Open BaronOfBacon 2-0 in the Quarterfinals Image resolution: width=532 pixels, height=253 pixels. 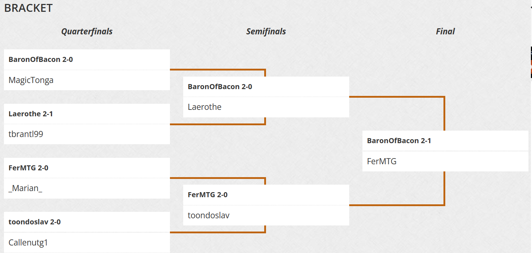pos(41,59)
